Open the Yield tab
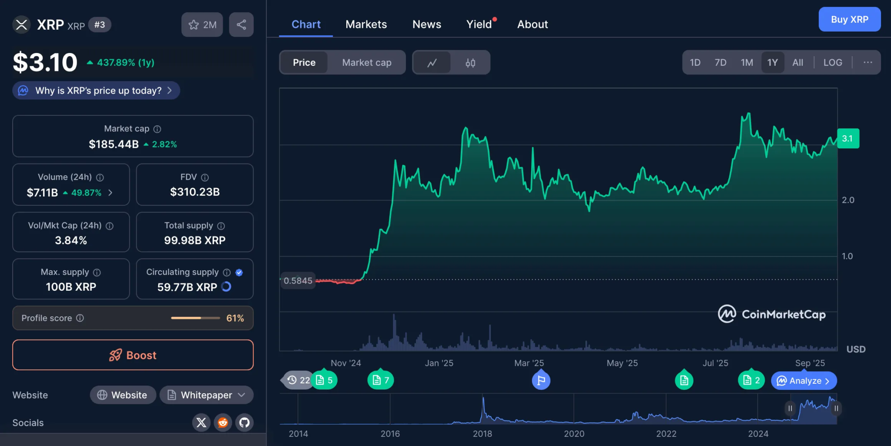 click(479, 24)
